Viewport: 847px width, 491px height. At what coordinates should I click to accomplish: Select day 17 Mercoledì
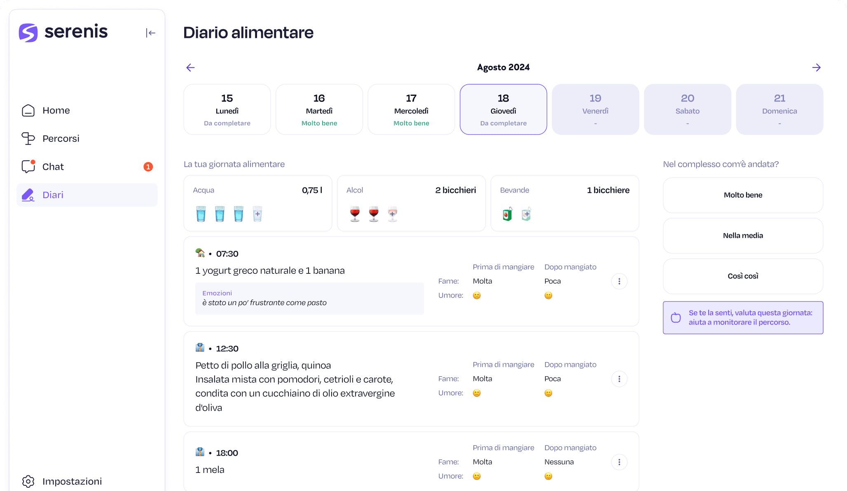coord(411,109)
